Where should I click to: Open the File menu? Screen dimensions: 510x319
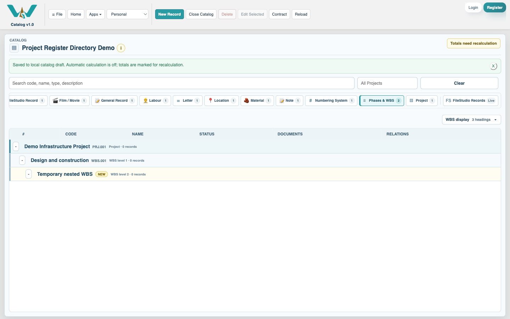click(x=57, y=14)
